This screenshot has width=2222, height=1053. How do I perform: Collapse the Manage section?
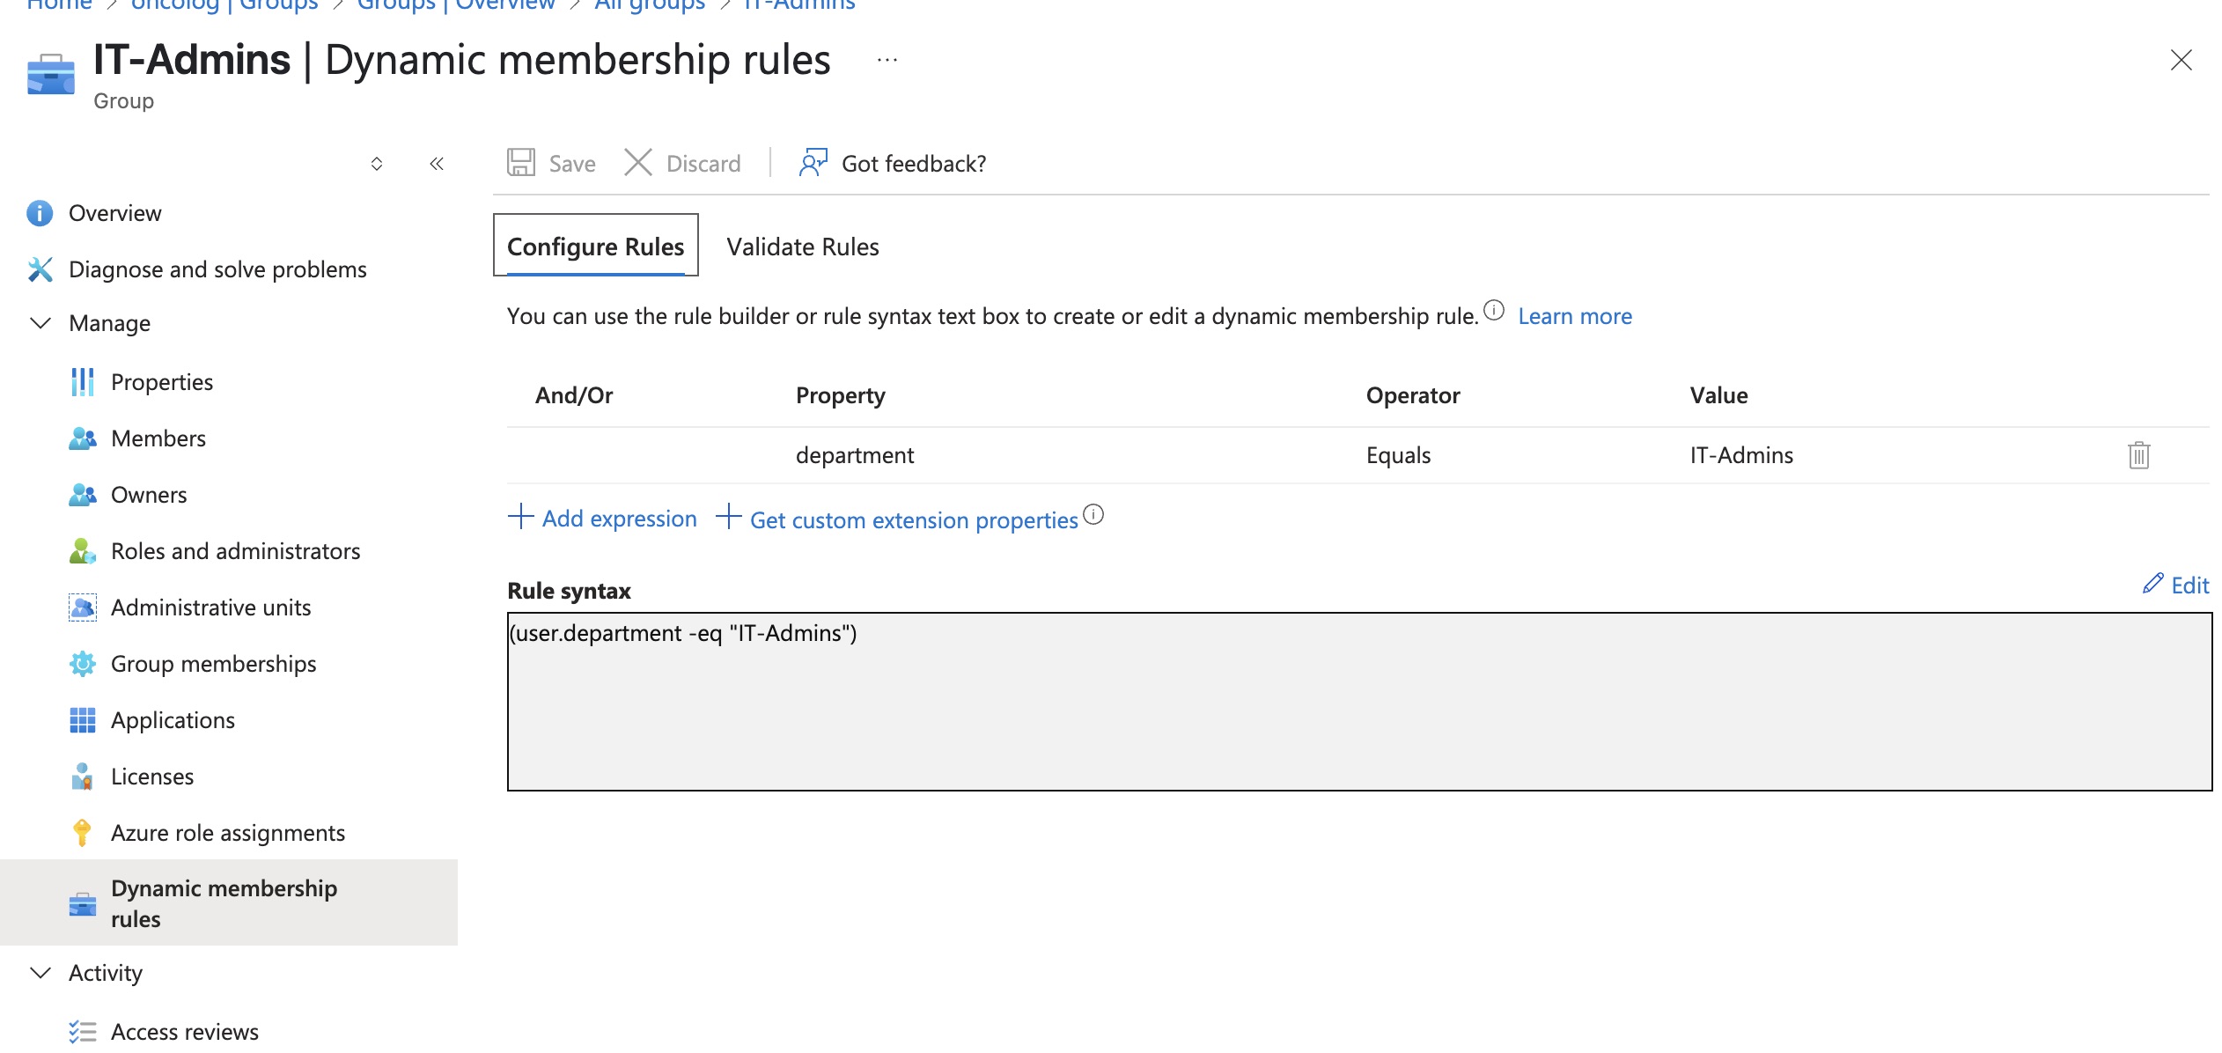point(40,323)
